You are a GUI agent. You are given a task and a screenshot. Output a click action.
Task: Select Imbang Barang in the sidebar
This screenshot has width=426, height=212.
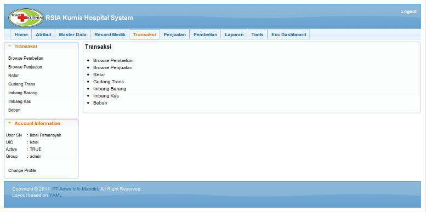tap(23, 93)
